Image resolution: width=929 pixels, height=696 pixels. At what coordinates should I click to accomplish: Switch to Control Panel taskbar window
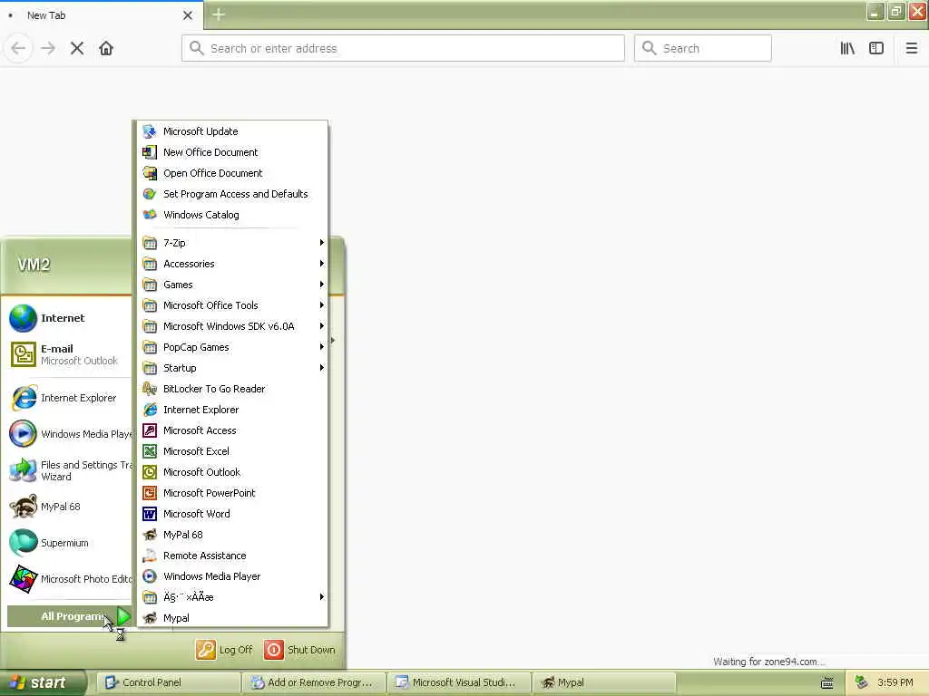[x=169, y=683]
